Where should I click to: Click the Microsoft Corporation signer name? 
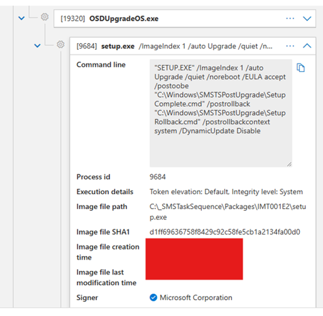point(196,298)
